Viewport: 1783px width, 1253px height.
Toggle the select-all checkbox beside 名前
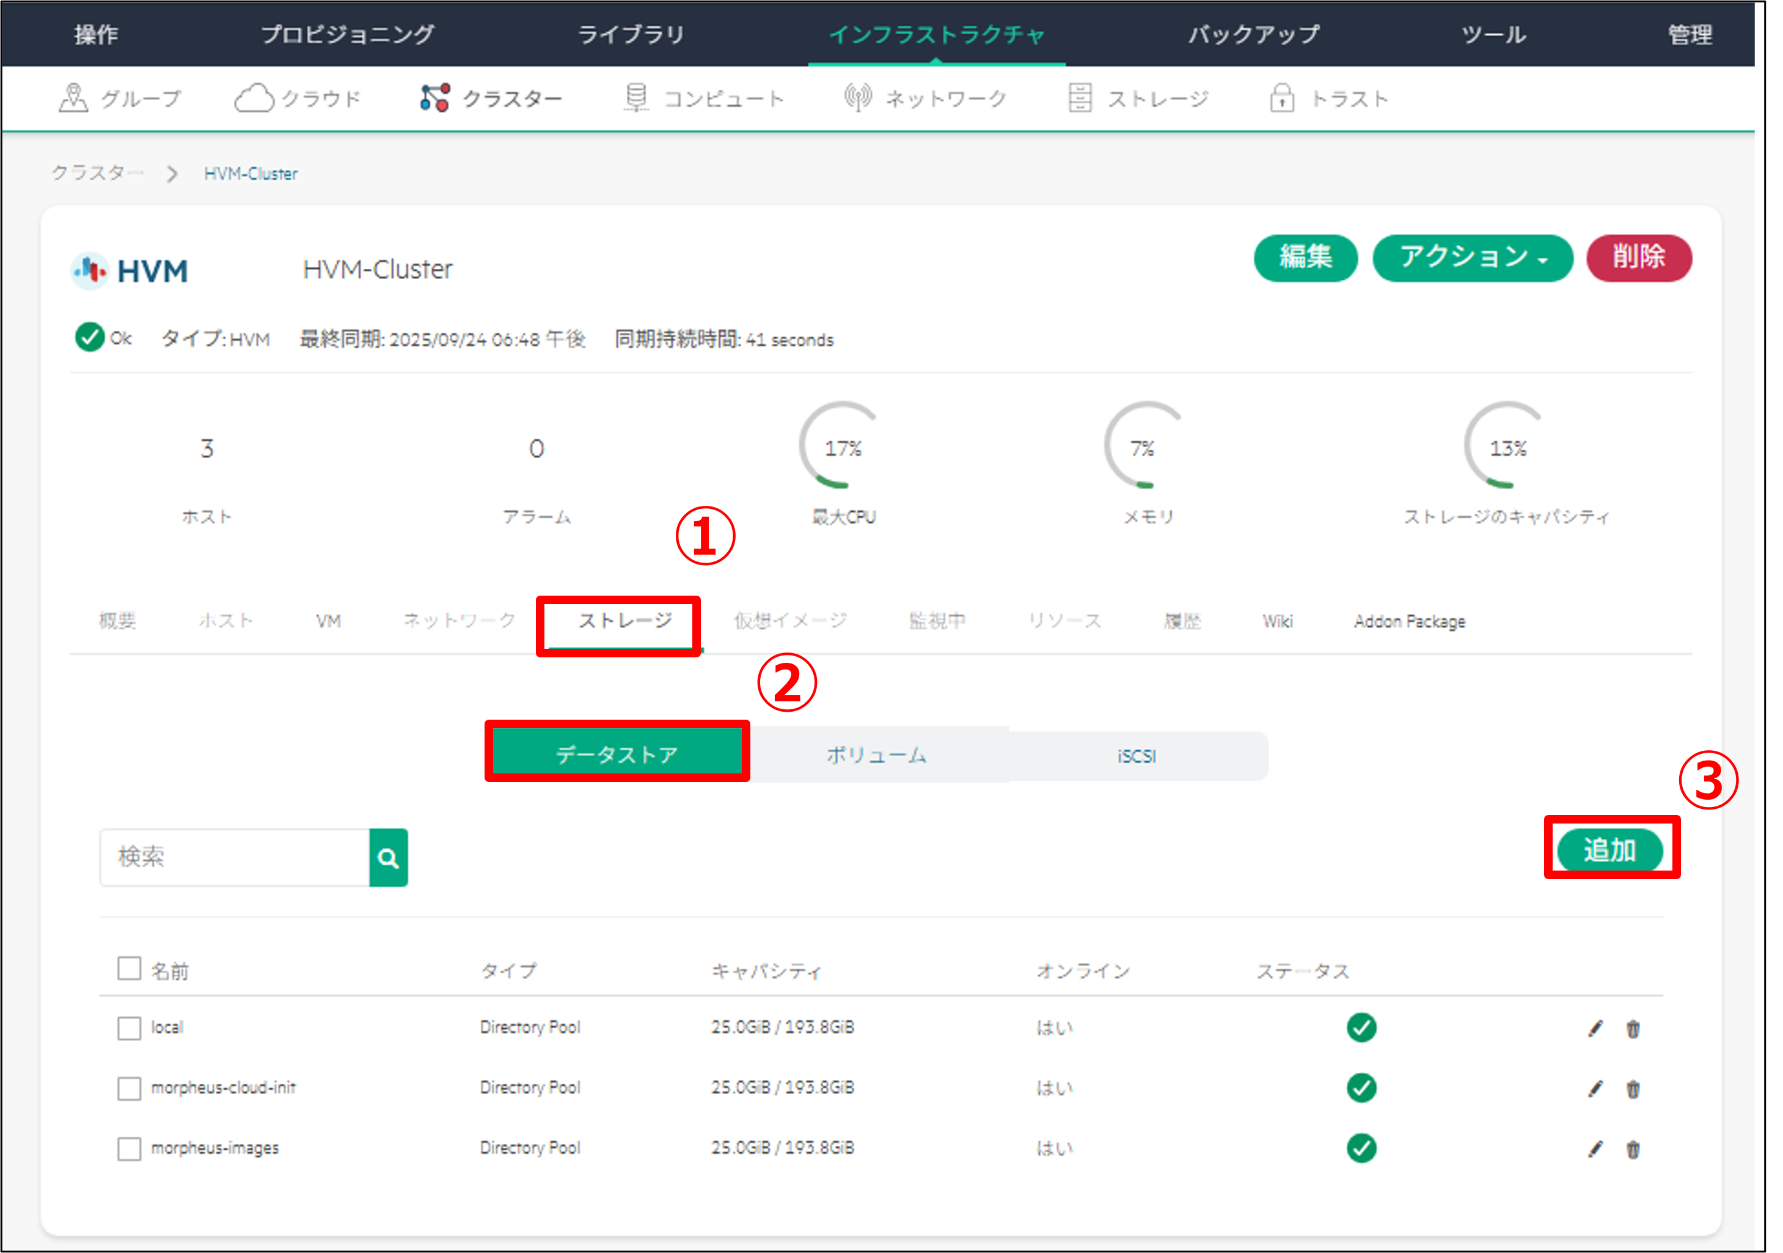[129, 969]
